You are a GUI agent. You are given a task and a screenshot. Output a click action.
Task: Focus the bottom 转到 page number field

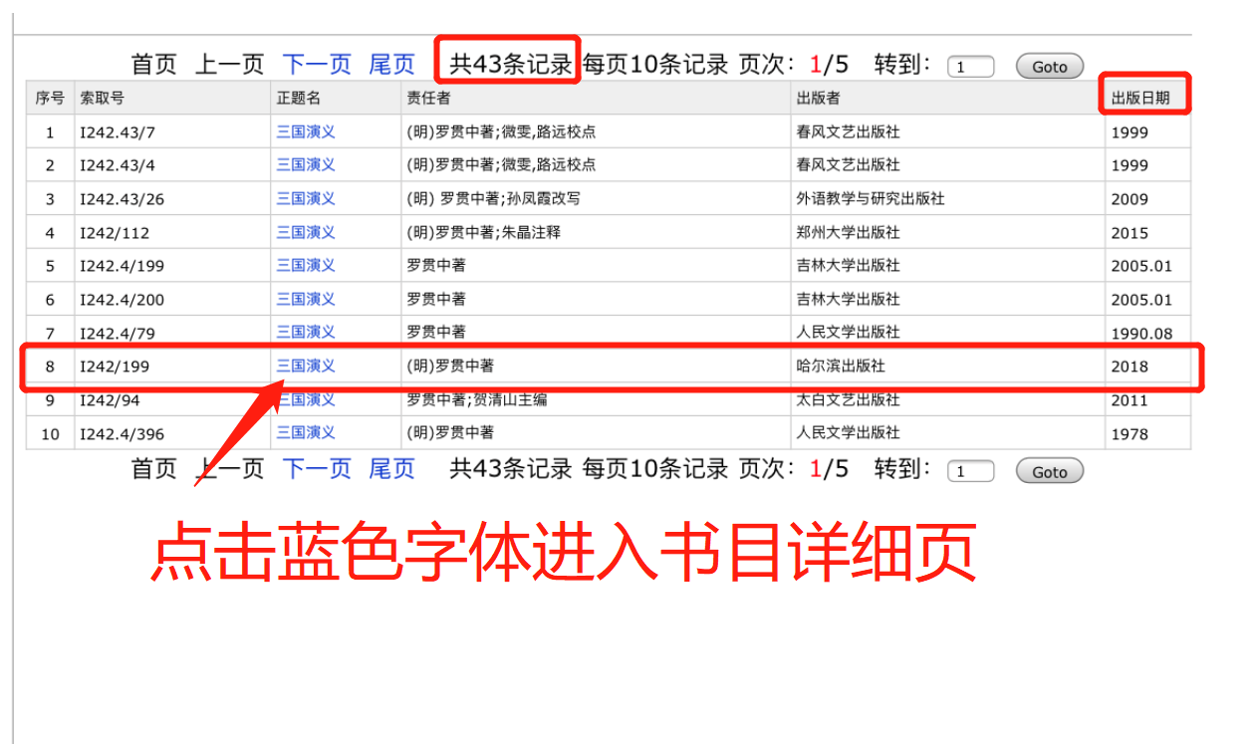coord(970,472)
